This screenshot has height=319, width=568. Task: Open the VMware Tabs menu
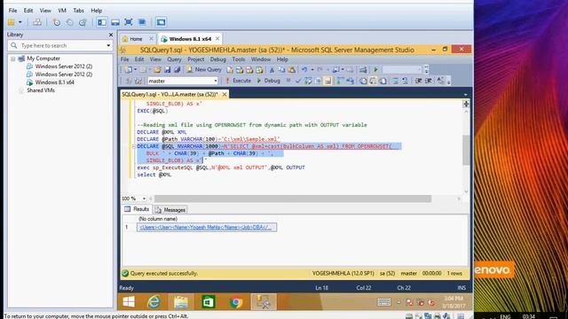pos(78,11)
